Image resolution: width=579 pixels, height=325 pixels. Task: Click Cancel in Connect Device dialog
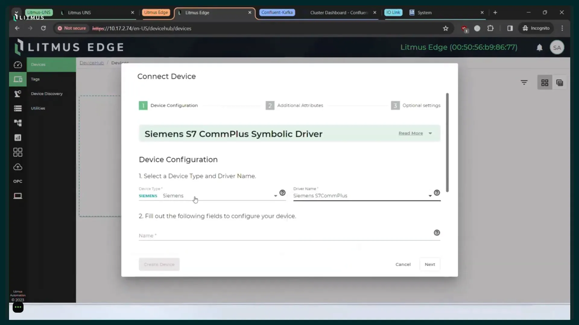[x=403, y=265]
